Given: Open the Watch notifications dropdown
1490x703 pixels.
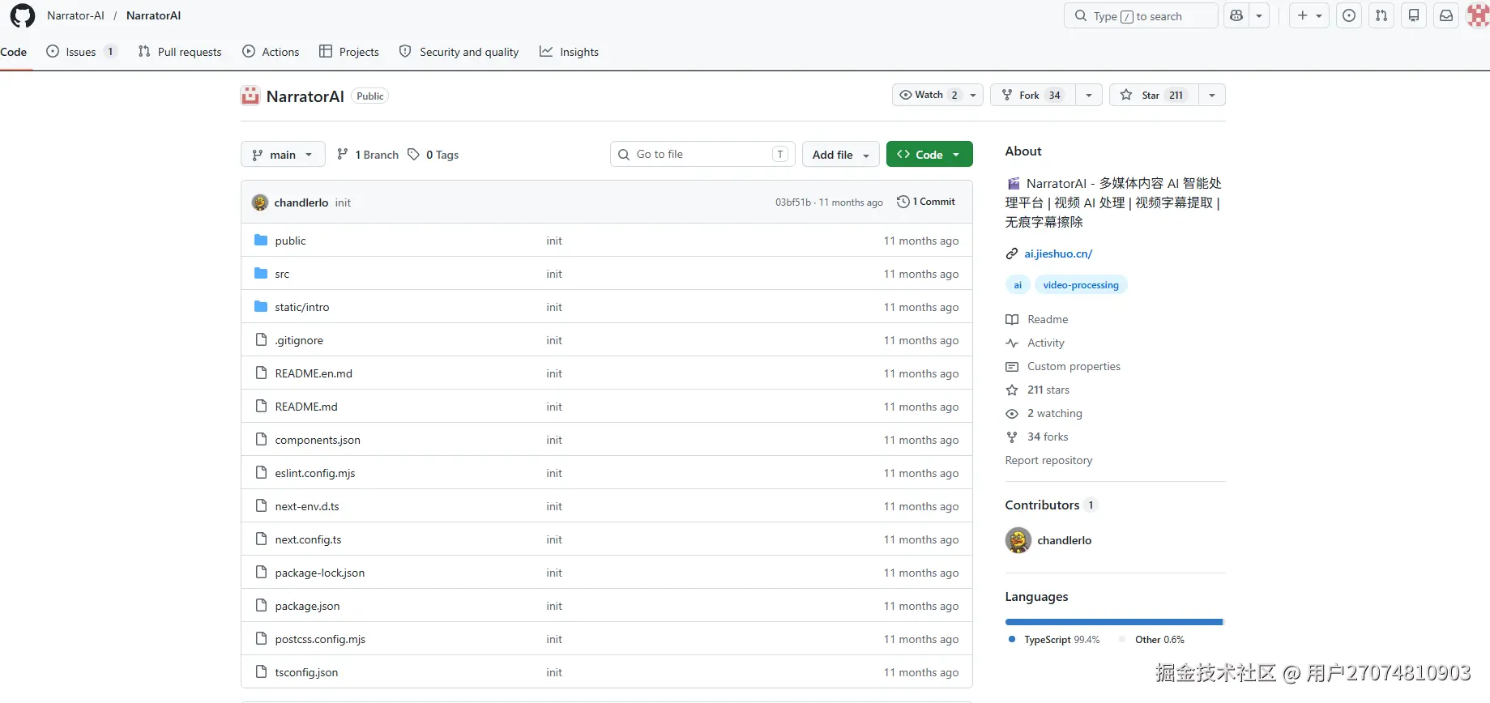Looking at the screenshot, I should pyautogui.click(x=937, y=95).
